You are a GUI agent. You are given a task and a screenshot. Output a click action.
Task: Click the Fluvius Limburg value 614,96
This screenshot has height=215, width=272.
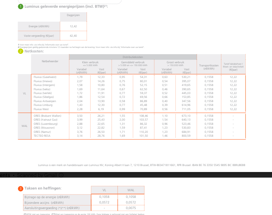(186, 105)
